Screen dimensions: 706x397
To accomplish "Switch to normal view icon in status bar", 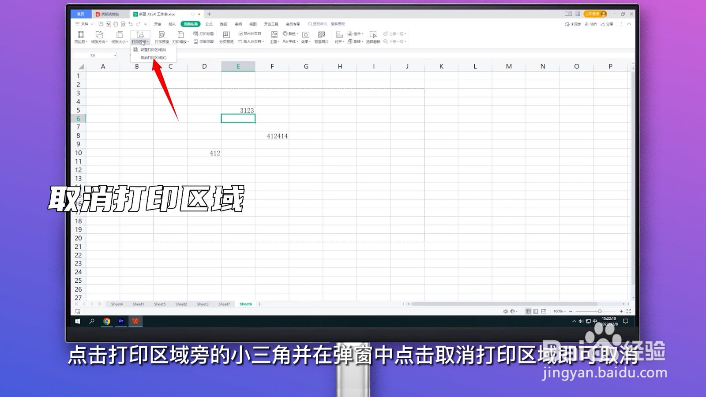I will coord(528,311).
